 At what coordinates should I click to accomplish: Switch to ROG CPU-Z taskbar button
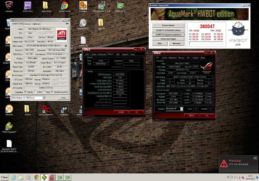[x=52, y=177]
